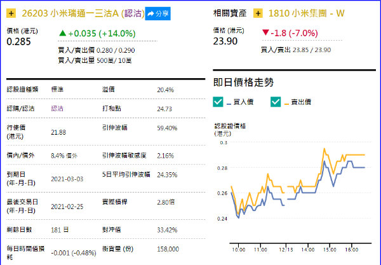Click the purple 認沽 value in table
This screenshot has width=381, height=265.
(x=57, y=109)
